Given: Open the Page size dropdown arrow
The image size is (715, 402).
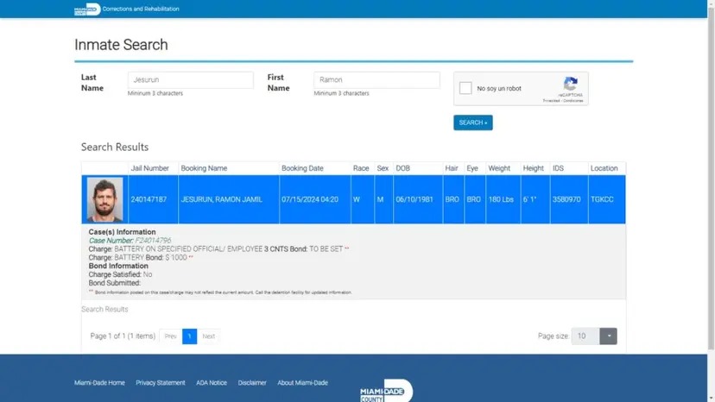Looking at the screenshot, I should 608,336.
